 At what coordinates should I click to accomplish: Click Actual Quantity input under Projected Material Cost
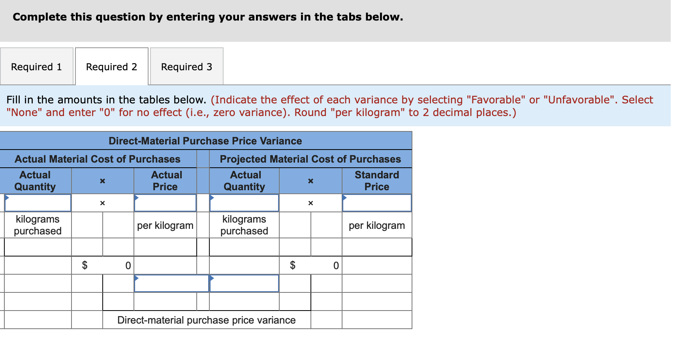(244, 203)
